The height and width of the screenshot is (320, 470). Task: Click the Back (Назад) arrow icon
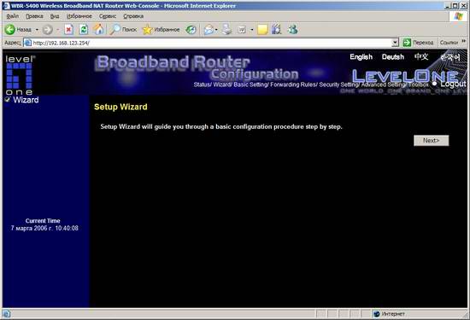point(10,29)
